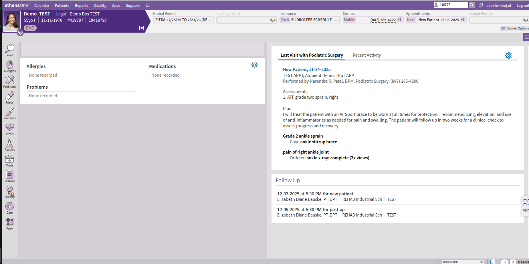Open calendar icon in status bar
Viewport: 529px width, 264px height.
(x=493, y=261)
